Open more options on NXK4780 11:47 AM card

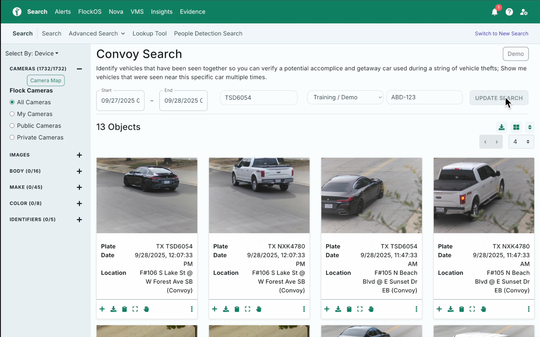pyautogui.click(x=529, y=309)
